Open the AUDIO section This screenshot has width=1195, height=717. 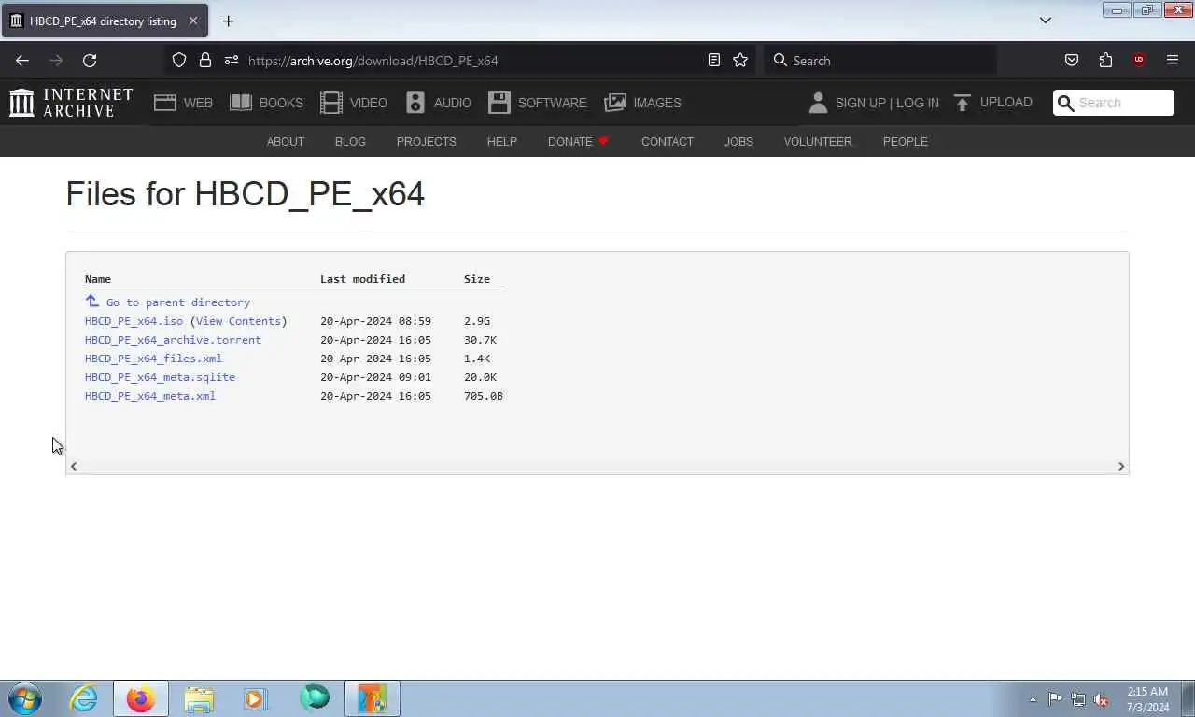pyautogui.click(x=439, y=103)
